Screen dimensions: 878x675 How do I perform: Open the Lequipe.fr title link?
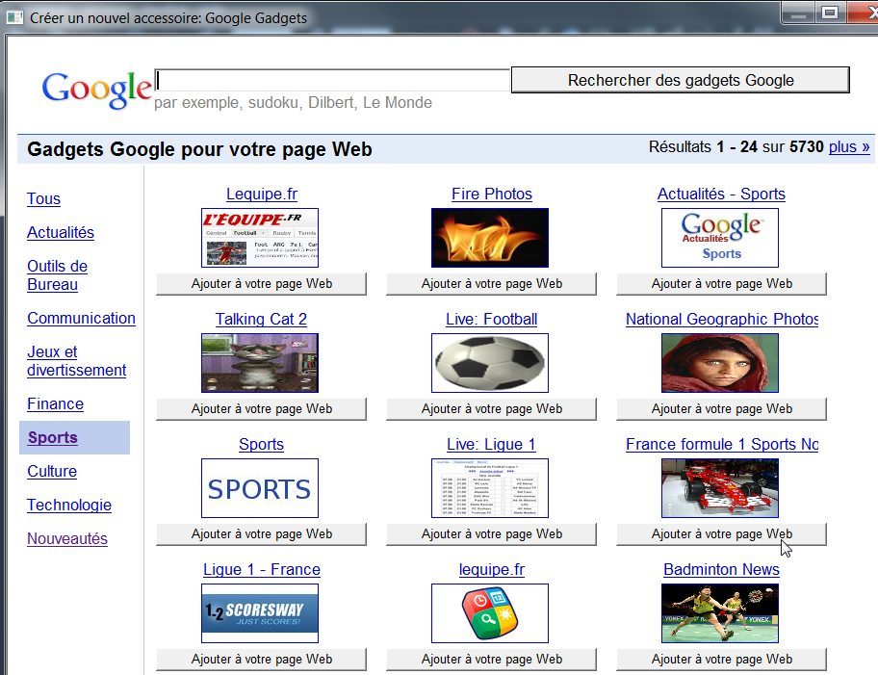coord(262,194)
